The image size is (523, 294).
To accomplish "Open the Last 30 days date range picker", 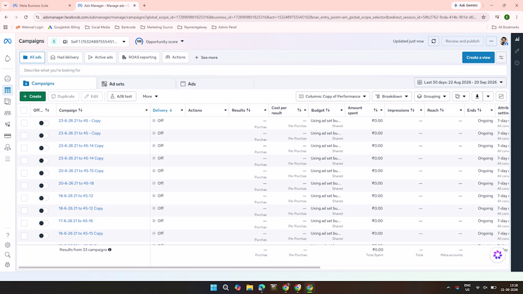I will (x=460, y=82).
